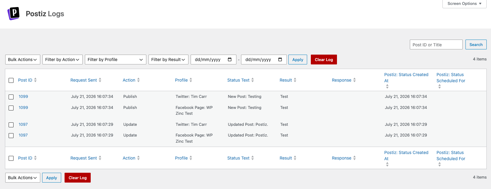The image size is (491, 189).
Task: Click the bottom red Clear Log button
Action: click(x=77, y=178)
